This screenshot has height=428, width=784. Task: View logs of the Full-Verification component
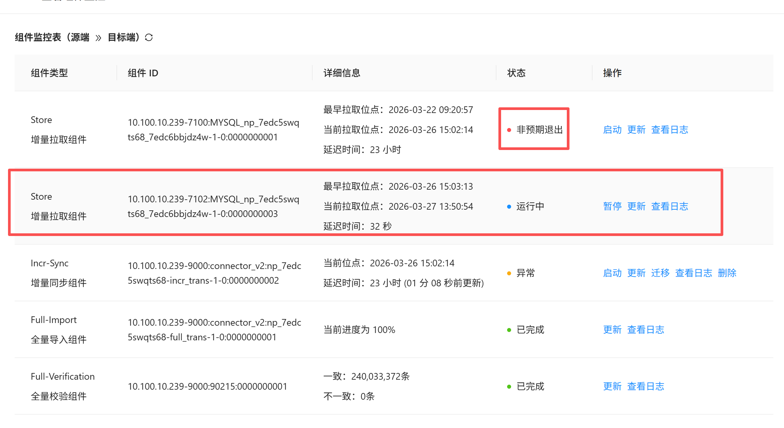(x=646, y=386)
